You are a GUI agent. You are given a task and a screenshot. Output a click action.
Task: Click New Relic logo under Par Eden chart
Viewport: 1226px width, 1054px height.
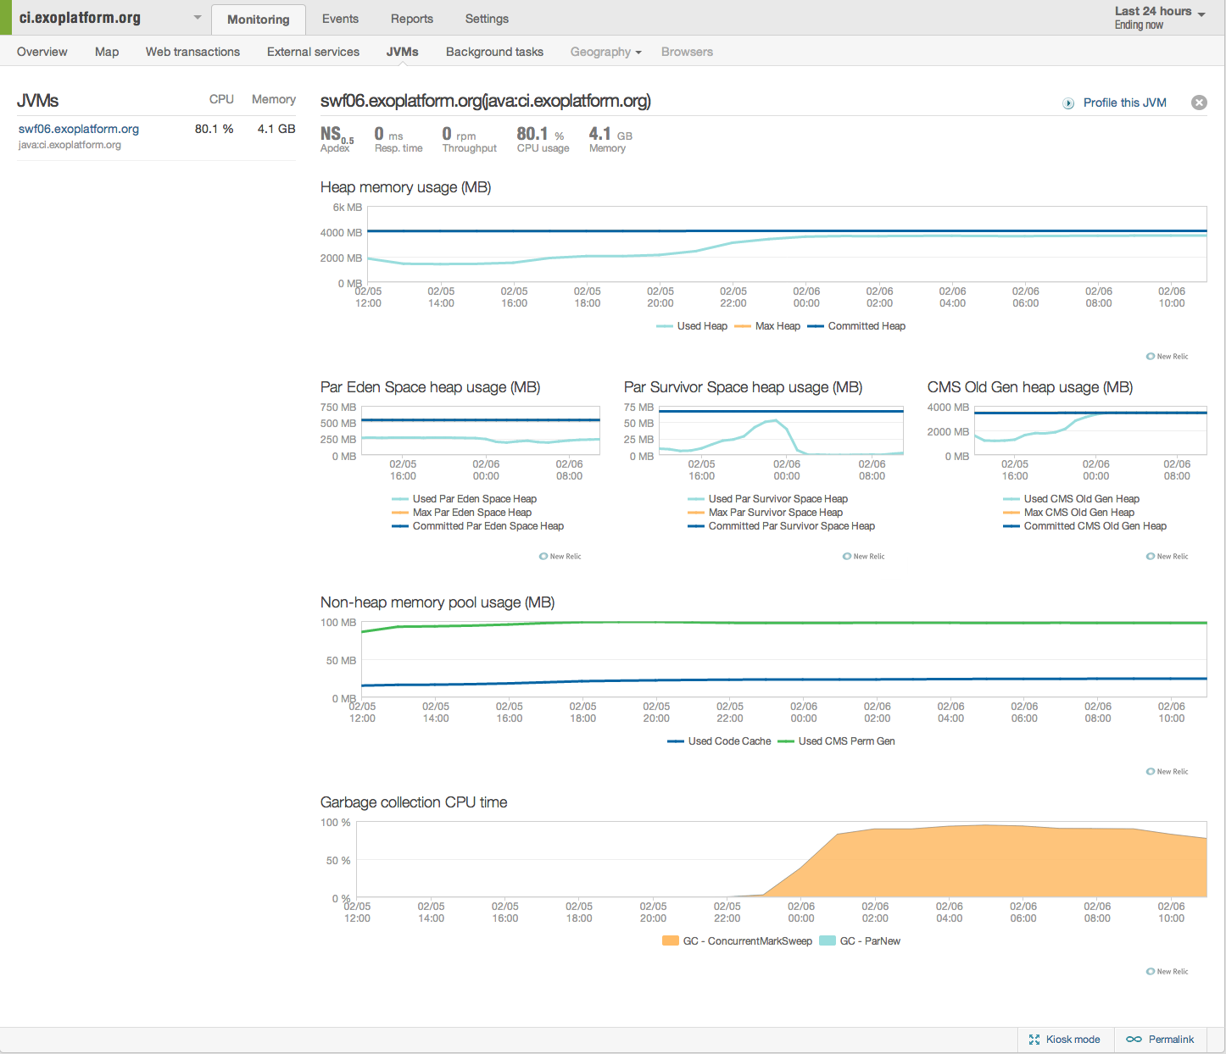[560, 557]
